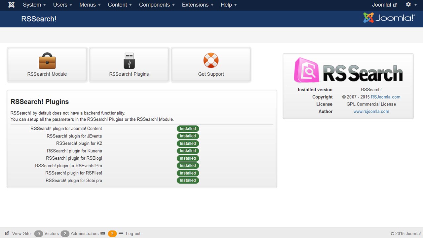Click Installed badge for RSBlog! plugin

tap(188, 158)
